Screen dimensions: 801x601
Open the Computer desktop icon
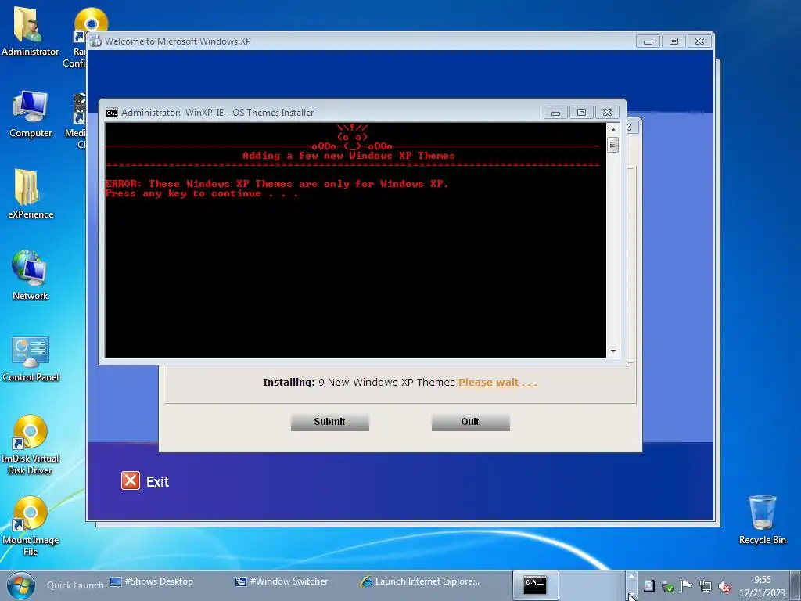point(31,113)
